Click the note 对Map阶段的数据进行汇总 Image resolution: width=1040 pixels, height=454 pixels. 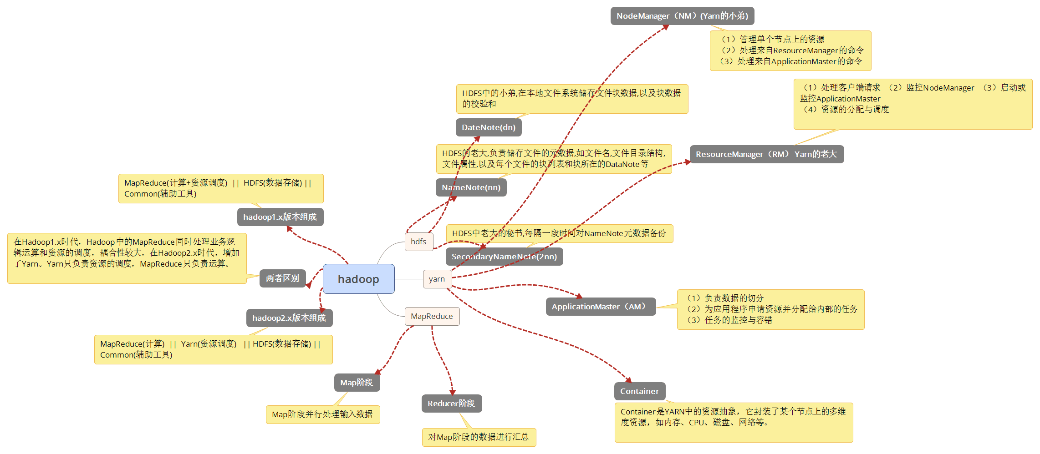[x=479, y=437]
